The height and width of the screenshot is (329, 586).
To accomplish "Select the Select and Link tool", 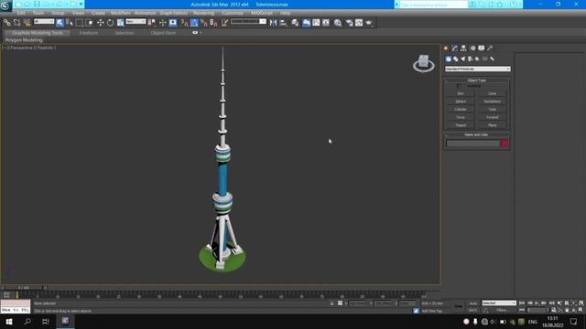I will 6,23.
